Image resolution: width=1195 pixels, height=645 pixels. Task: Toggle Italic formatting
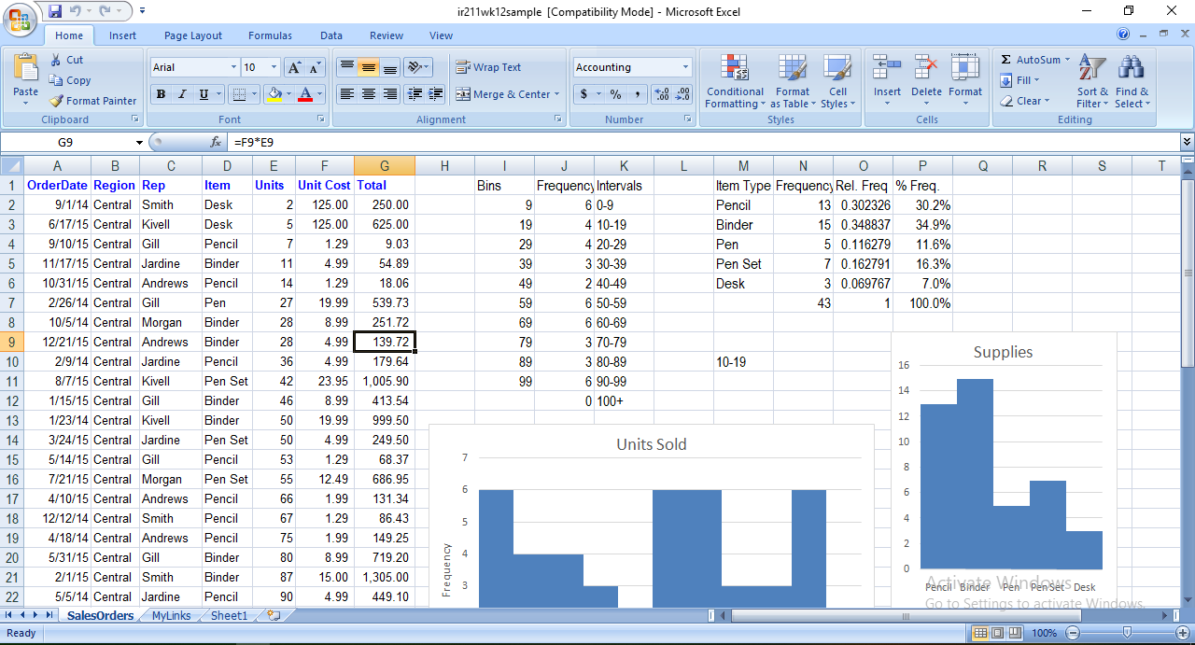tap(181, 94)
